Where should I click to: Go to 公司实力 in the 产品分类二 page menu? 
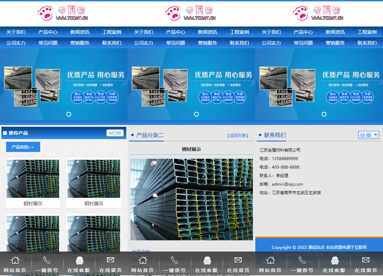(x=144, y=43)
